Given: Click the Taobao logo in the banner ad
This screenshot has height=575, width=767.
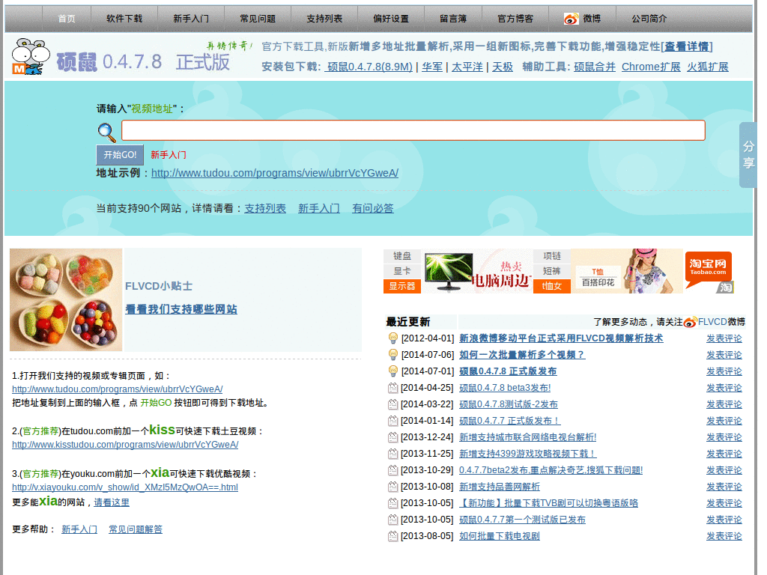Looking at the screenshot, I should [709, 271].
